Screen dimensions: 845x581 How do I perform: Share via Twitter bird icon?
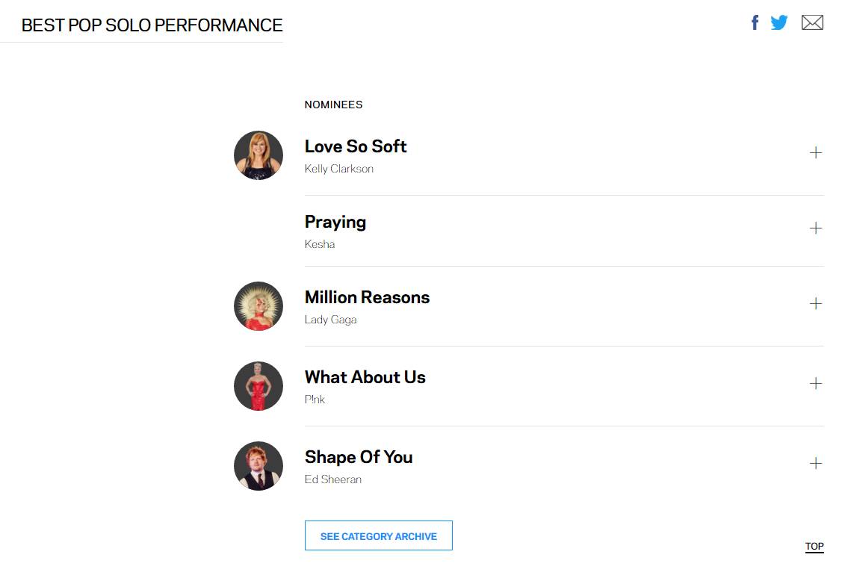click(x=779, y=22)
